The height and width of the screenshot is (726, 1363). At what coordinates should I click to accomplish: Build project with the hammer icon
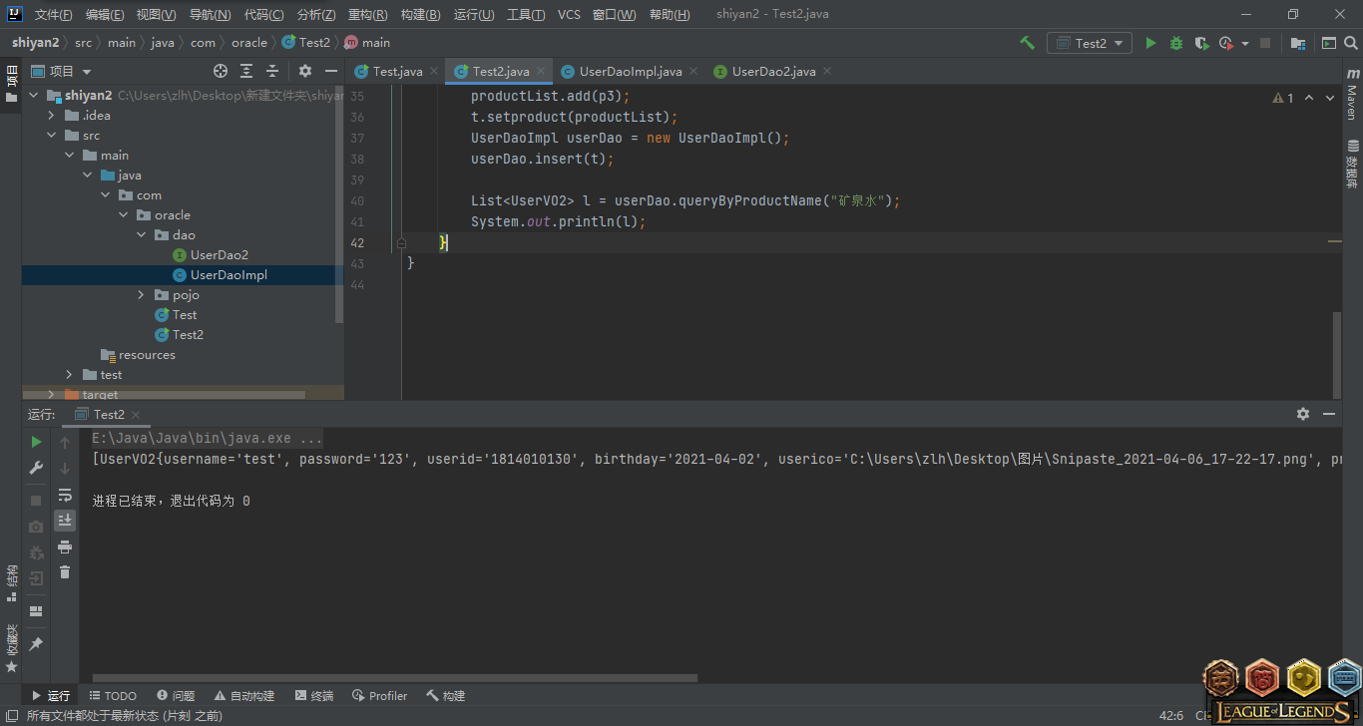point(1027,43)
